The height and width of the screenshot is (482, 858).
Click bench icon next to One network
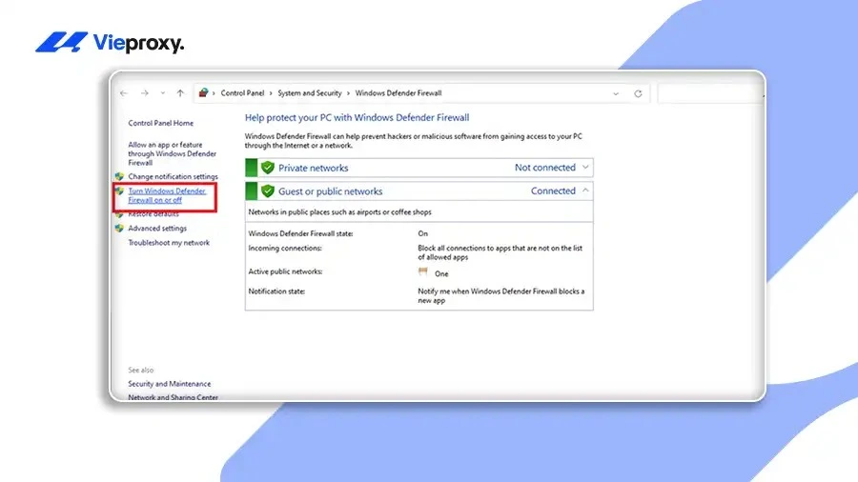pos(423,271)
